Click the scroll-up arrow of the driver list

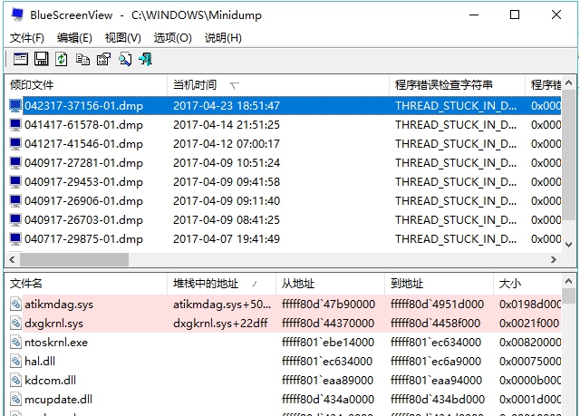(569, 282)
